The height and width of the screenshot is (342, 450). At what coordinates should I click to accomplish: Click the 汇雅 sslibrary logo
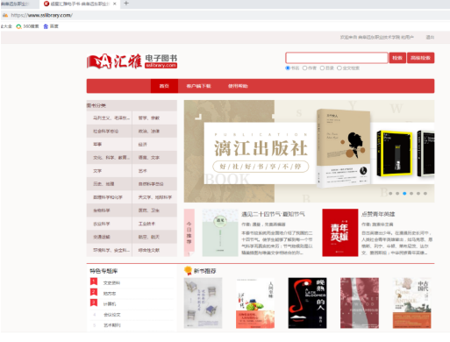pyautogui.click(x=132, y=61)
